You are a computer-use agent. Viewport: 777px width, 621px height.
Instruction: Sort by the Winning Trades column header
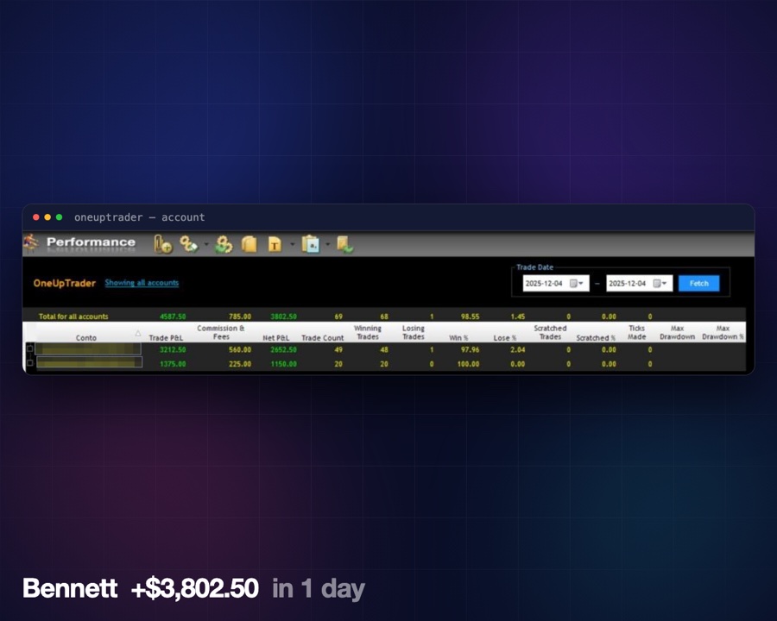[x=368, y=332]
